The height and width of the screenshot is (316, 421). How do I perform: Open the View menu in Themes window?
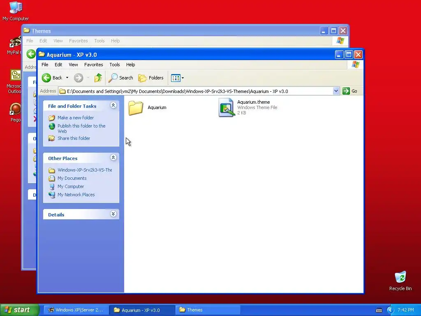[58, 41]
